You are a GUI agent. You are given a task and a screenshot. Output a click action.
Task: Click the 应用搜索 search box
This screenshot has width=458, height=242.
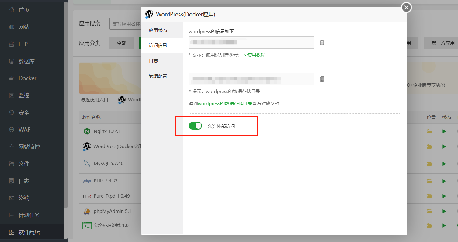pos(125,24)
